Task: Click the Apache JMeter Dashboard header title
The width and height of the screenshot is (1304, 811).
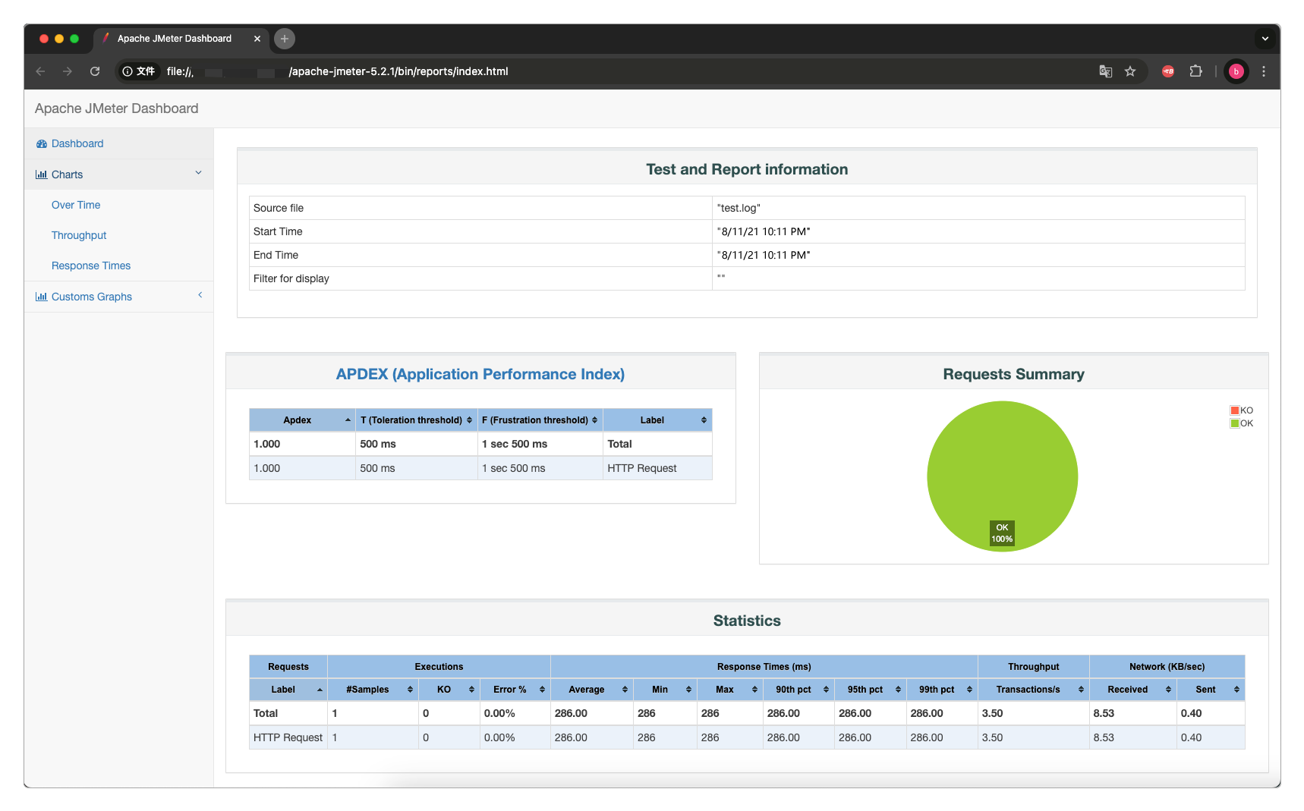Action: pos(116,108)
